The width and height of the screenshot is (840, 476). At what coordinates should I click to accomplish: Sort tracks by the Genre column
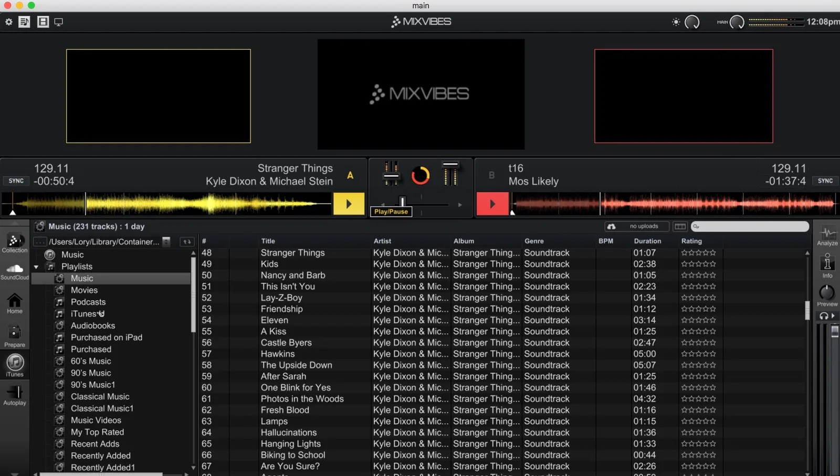tap(534, 241)
